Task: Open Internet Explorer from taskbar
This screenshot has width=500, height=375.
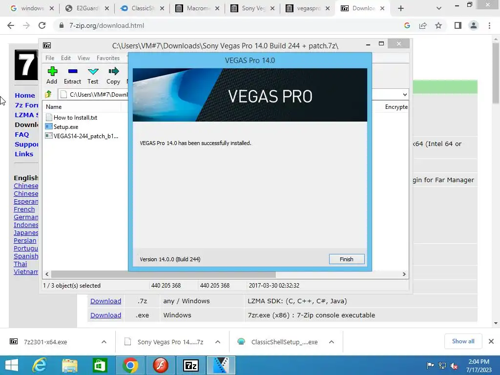Action: [39, 365]
